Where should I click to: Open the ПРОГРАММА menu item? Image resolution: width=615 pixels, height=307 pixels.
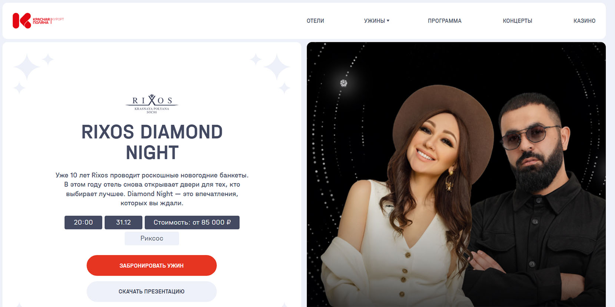[445, 21]
